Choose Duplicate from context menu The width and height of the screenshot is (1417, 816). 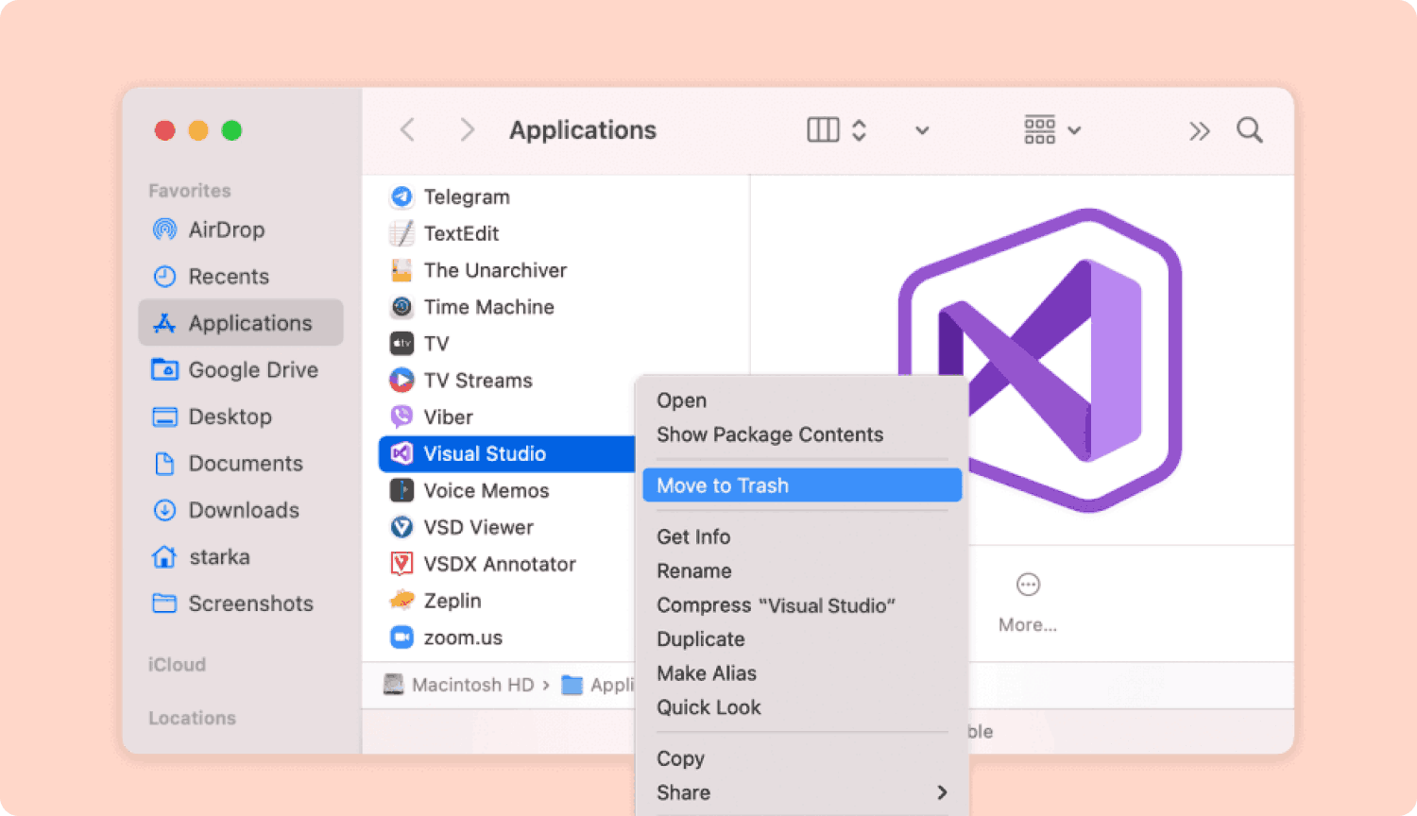pos(802,639)
